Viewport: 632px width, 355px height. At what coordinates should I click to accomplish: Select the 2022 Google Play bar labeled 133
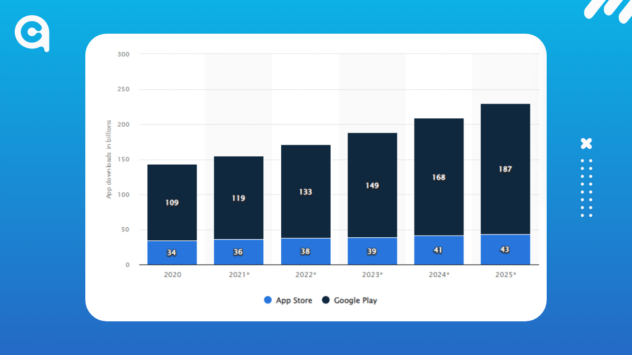pyautogui.click(x=305, y=191)
